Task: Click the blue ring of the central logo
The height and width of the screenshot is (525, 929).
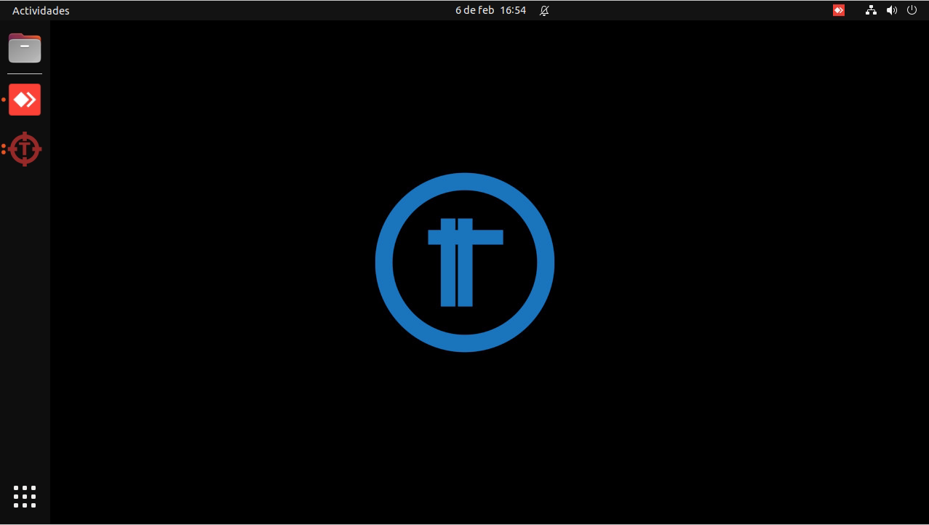Action: [384, 262]
